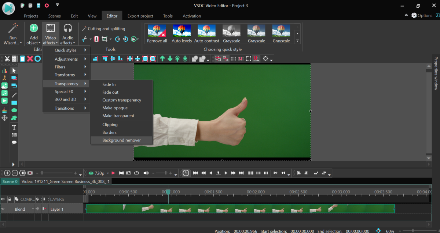Select the Text tool in left toolbar

point(14,127)
